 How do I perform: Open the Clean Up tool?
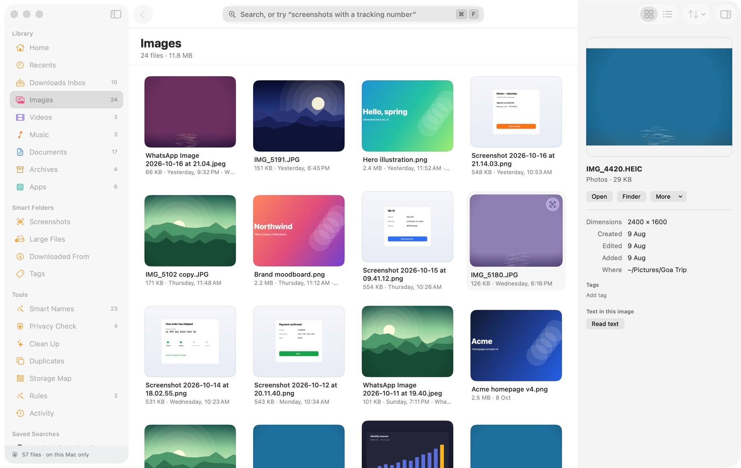(x=66, y=344)
